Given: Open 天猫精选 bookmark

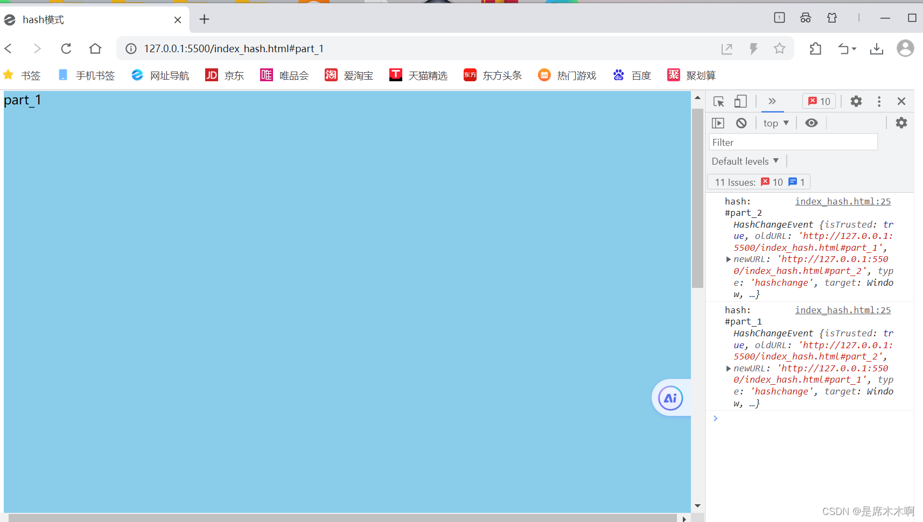Looking at the screenshot, I should pyautogui.click(x=418, y=75).
